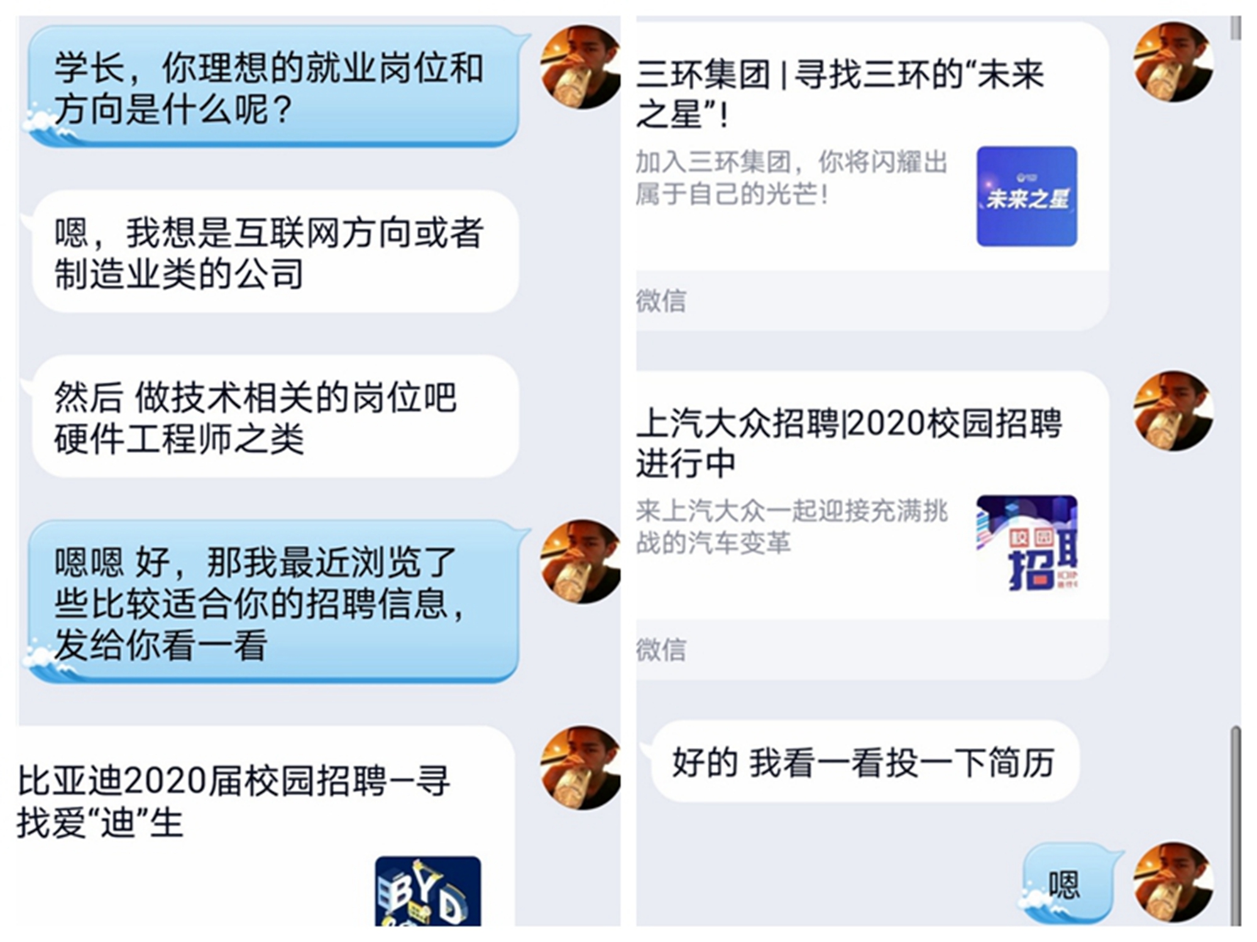Tap avatar next to 嗯嗯 好 message

(x=581, y=561)
